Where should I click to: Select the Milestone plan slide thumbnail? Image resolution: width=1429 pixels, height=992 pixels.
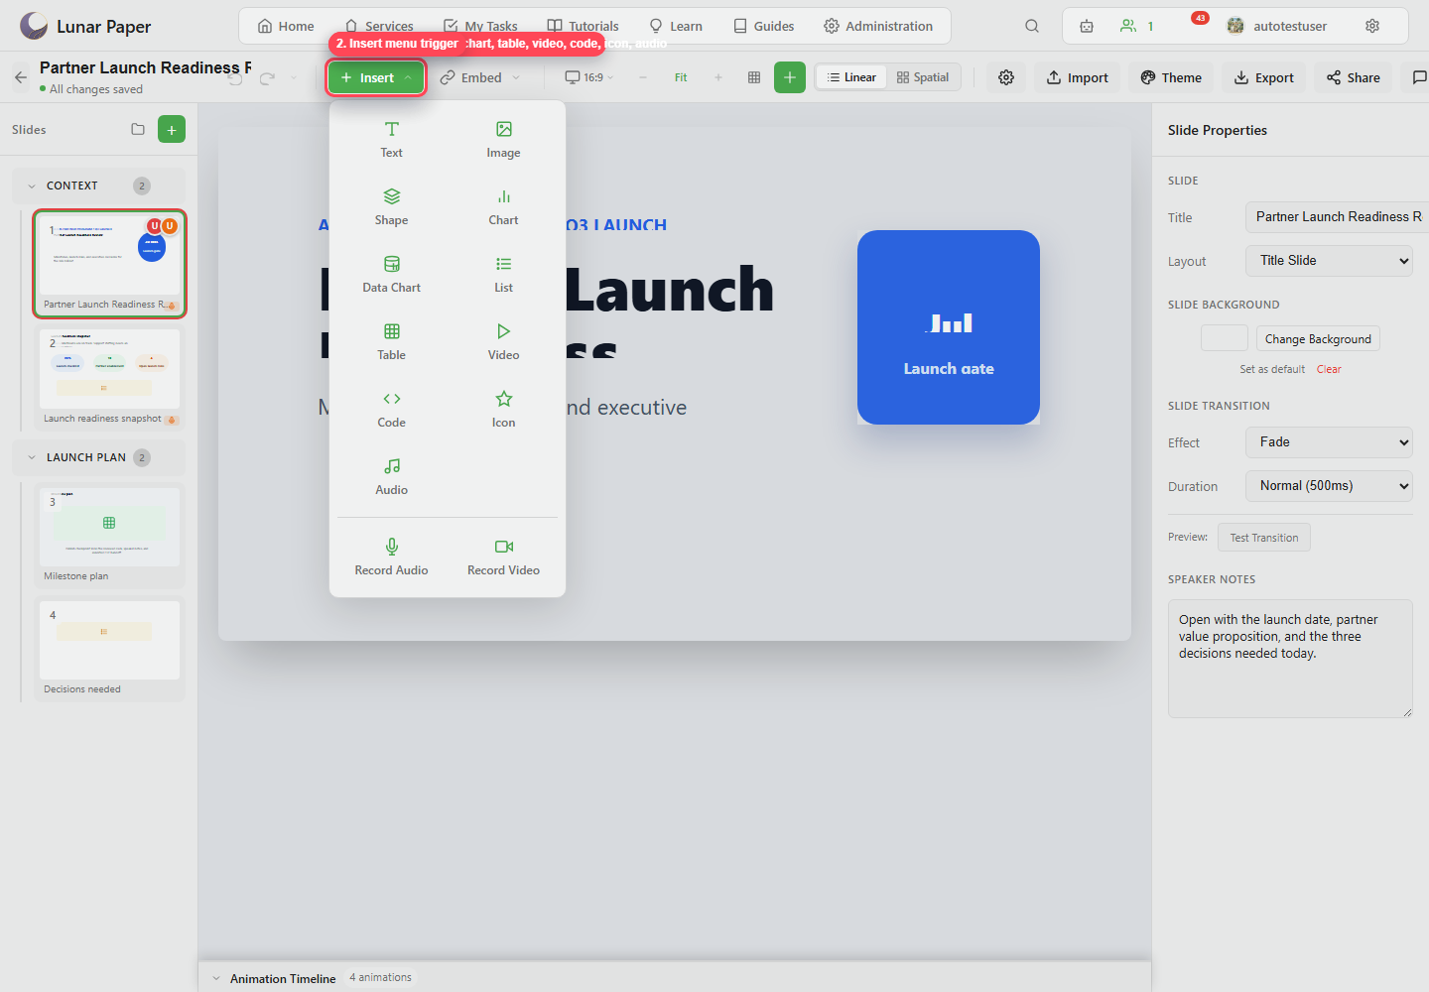[x=109, y=535]
